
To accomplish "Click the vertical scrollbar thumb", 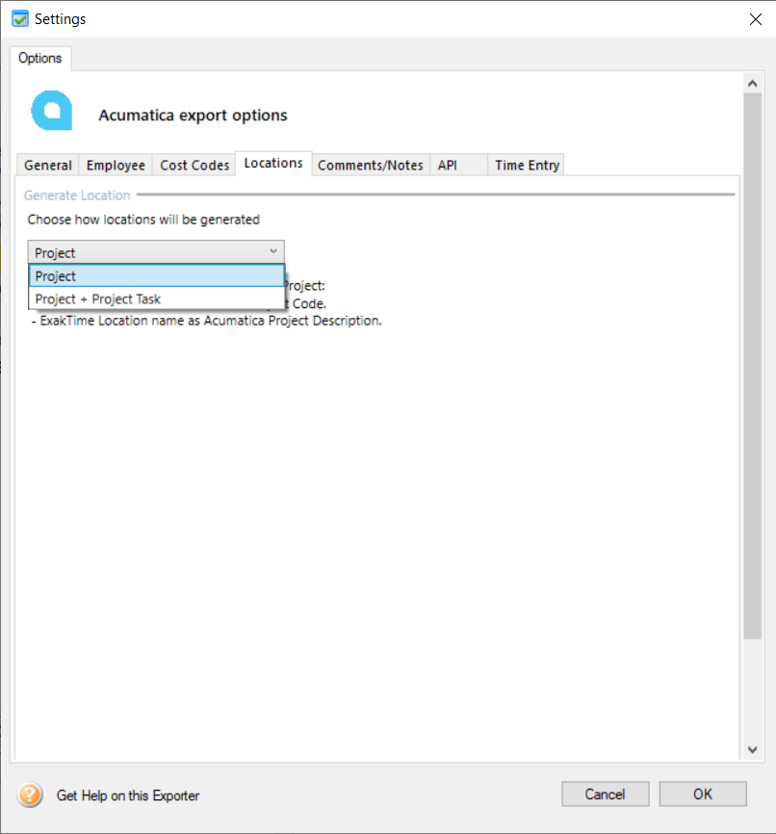I will pos(752,366).
